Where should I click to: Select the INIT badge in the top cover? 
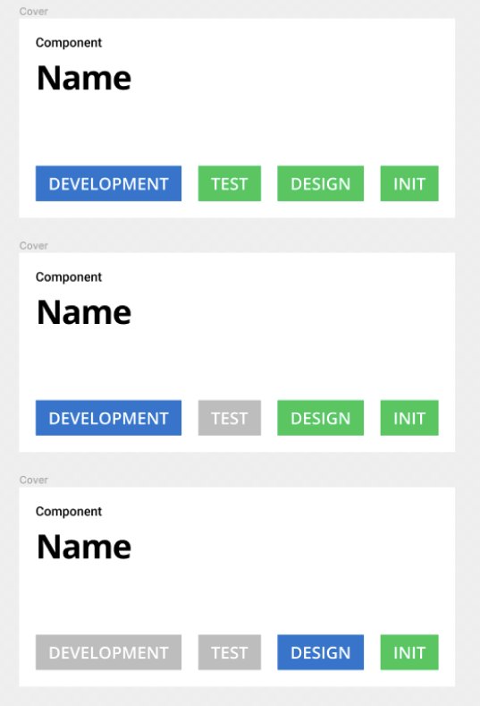click(409, 183)
